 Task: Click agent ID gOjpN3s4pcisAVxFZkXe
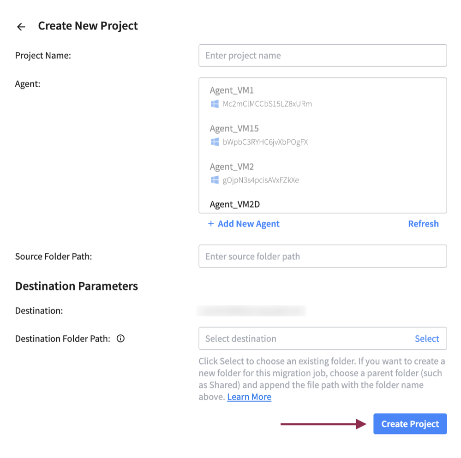[x=261, y=180]
